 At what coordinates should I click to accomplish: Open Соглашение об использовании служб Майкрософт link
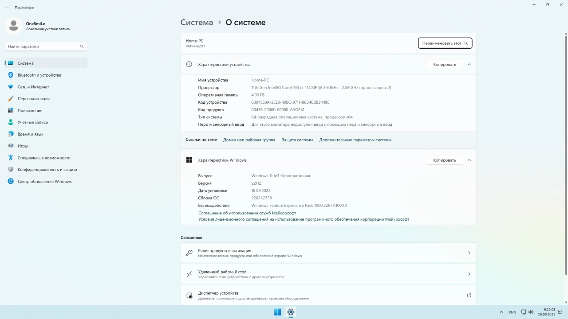pyautogui.click(x=247, y=213)
